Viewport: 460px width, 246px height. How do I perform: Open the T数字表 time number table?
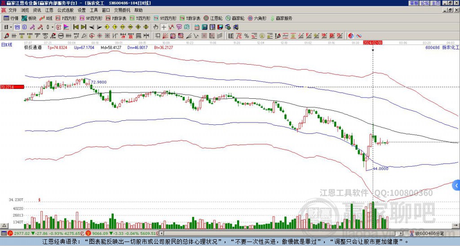click(x=190, y=18)
